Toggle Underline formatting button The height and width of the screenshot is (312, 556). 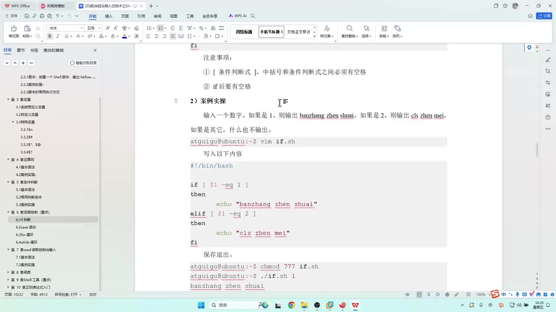(66, 36)
